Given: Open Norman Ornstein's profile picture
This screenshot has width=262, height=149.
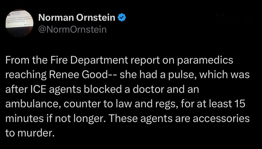Looking at the screenshot, I should tap(20, 23).
